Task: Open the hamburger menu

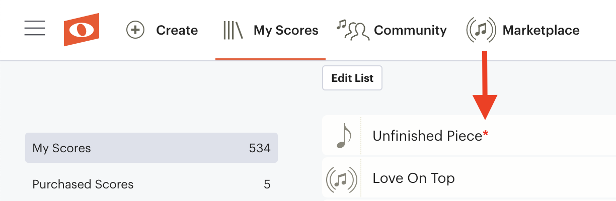Action: point(35,29)
